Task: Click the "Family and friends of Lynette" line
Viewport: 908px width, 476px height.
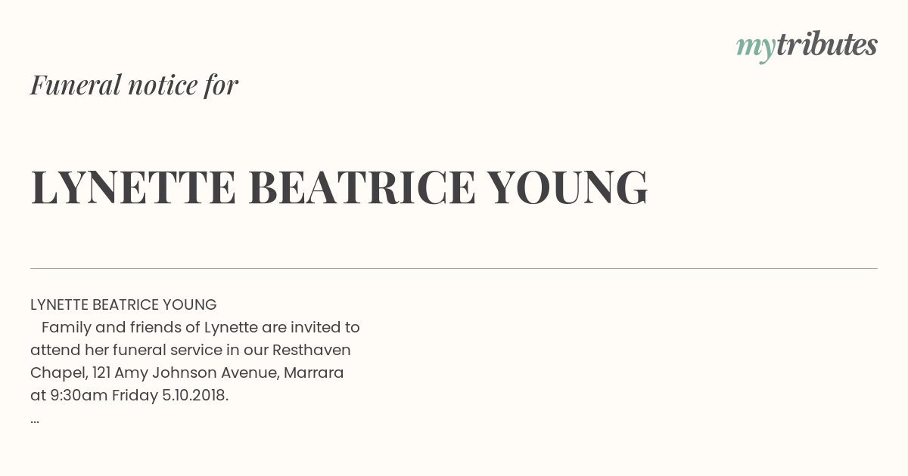Action: click(x=201, y=327)
